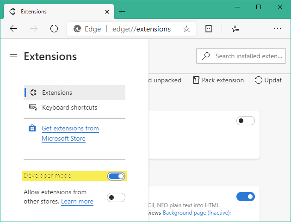Click the search magnifier icon
Screen dimensions: 291x222
point(206,56)
